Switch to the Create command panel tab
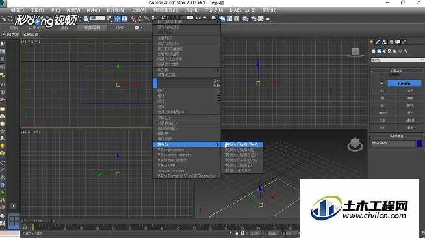Screen dimensions: 425x238 (x=372, y=42)
